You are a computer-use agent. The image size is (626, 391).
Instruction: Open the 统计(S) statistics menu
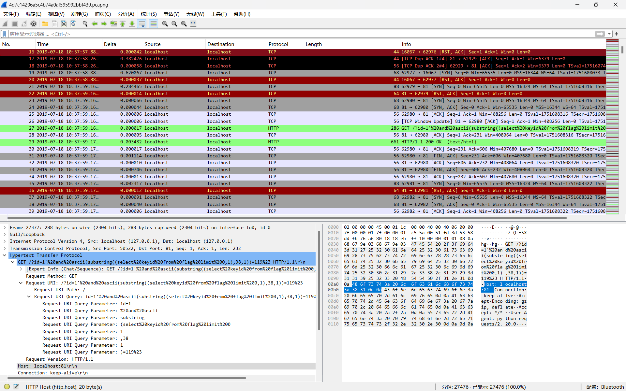[x=149, y=14]
